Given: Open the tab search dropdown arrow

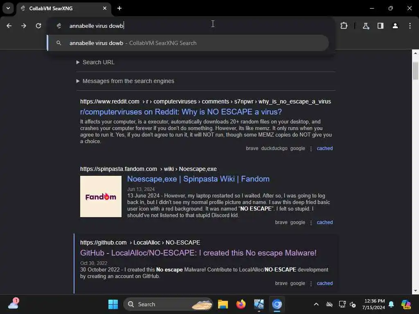Looking at the screenshot, I should [8, 8].
